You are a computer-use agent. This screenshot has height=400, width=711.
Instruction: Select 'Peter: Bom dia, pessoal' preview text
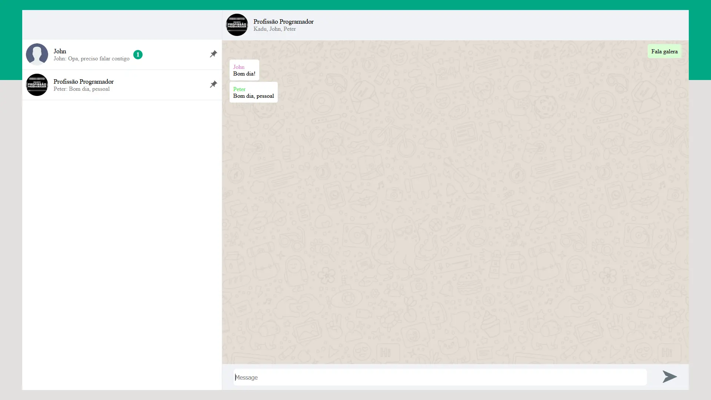[81, 89]
